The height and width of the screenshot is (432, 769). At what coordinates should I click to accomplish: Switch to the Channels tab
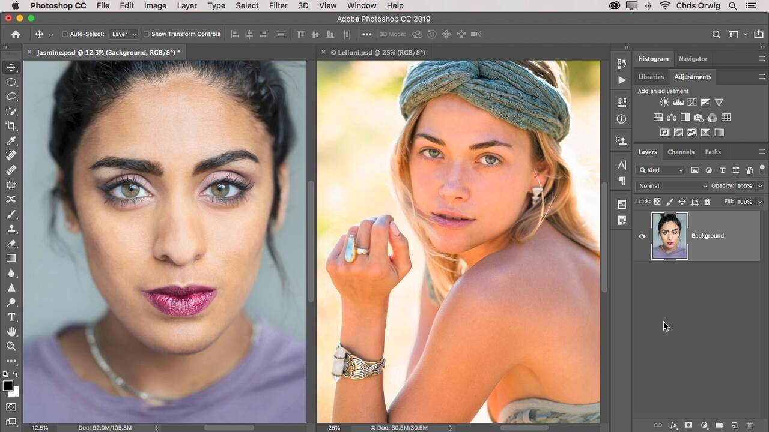[681, 152]
